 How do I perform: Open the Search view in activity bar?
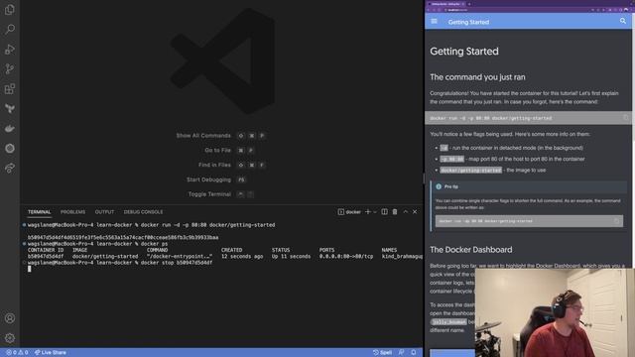pos(10,29)
